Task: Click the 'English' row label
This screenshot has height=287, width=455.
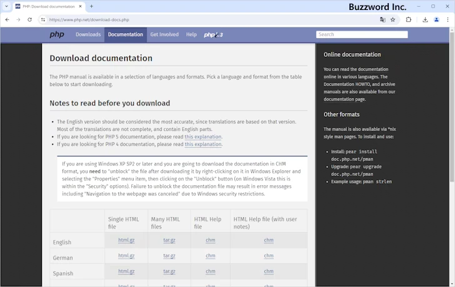Action: (x=62, y=242)
